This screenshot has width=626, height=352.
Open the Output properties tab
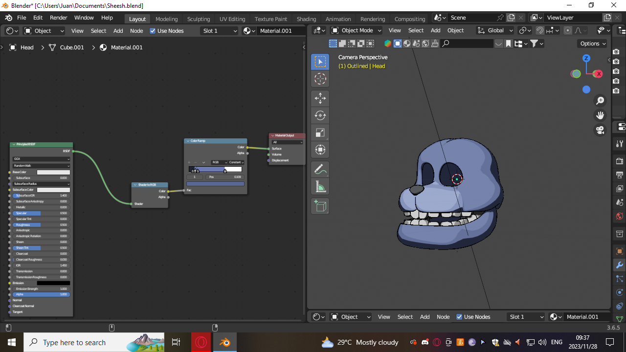pos(620,175)
